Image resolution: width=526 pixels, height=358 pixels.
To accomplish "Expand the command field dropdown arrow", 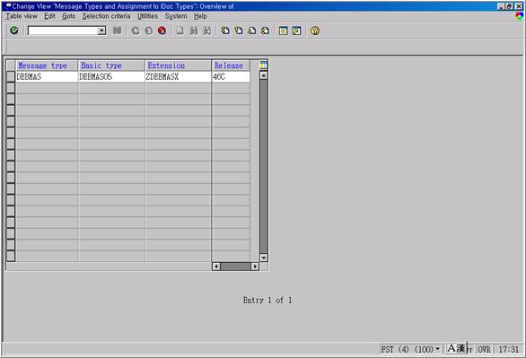I will [x=101, y=31].
